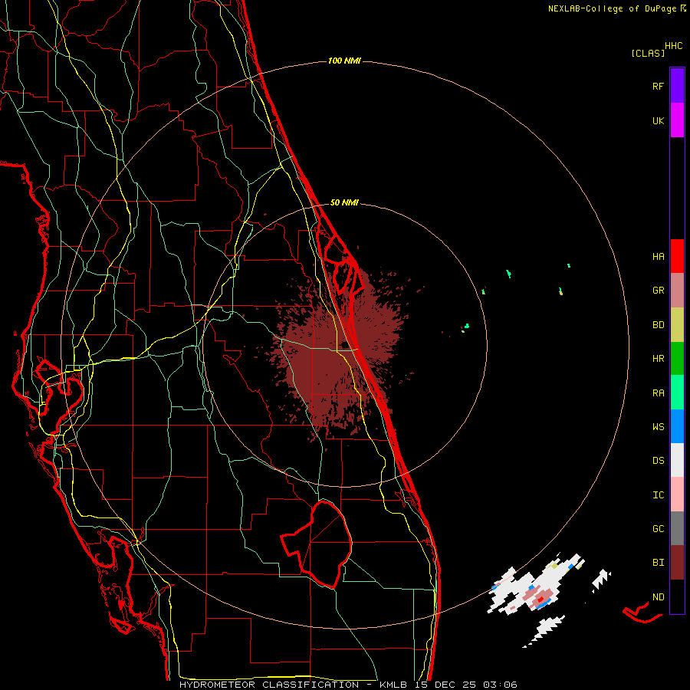690x690 pixels.
Task: Click the GC legend label
Action: tap(658, 529)
